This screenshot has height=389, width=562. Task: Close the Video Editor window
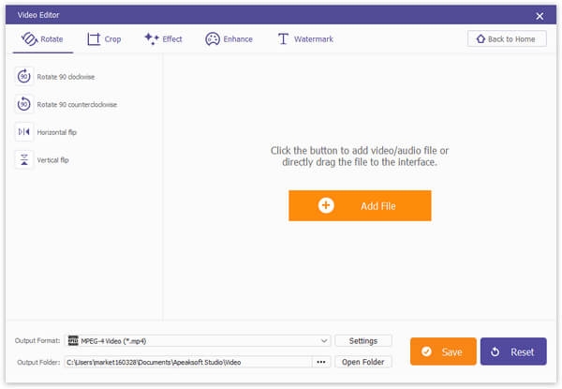click(540, 16)
